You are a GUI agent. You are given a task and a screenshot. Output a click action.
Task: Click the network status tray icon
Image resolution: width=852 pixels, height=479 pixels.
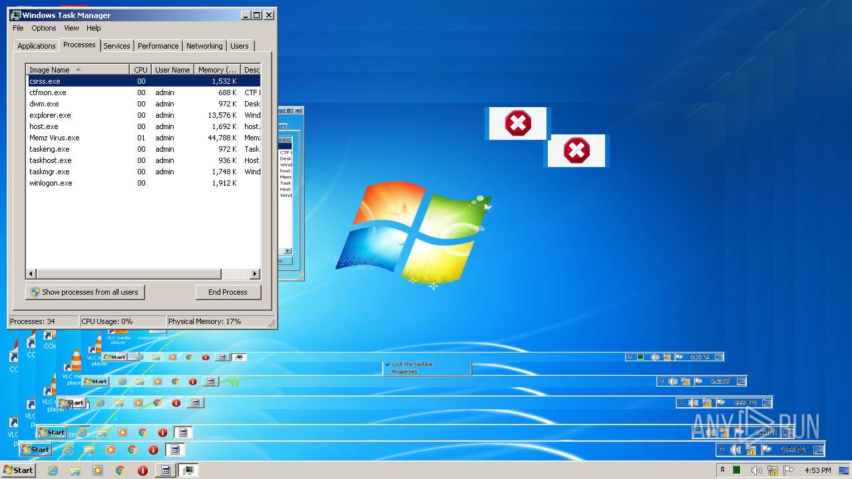click(773, 470)
